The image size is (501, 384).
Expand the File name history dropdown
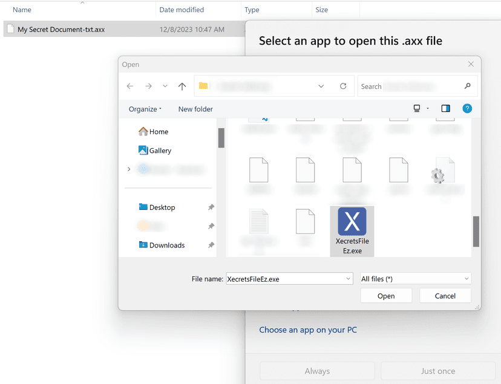[x=348, y=279]
